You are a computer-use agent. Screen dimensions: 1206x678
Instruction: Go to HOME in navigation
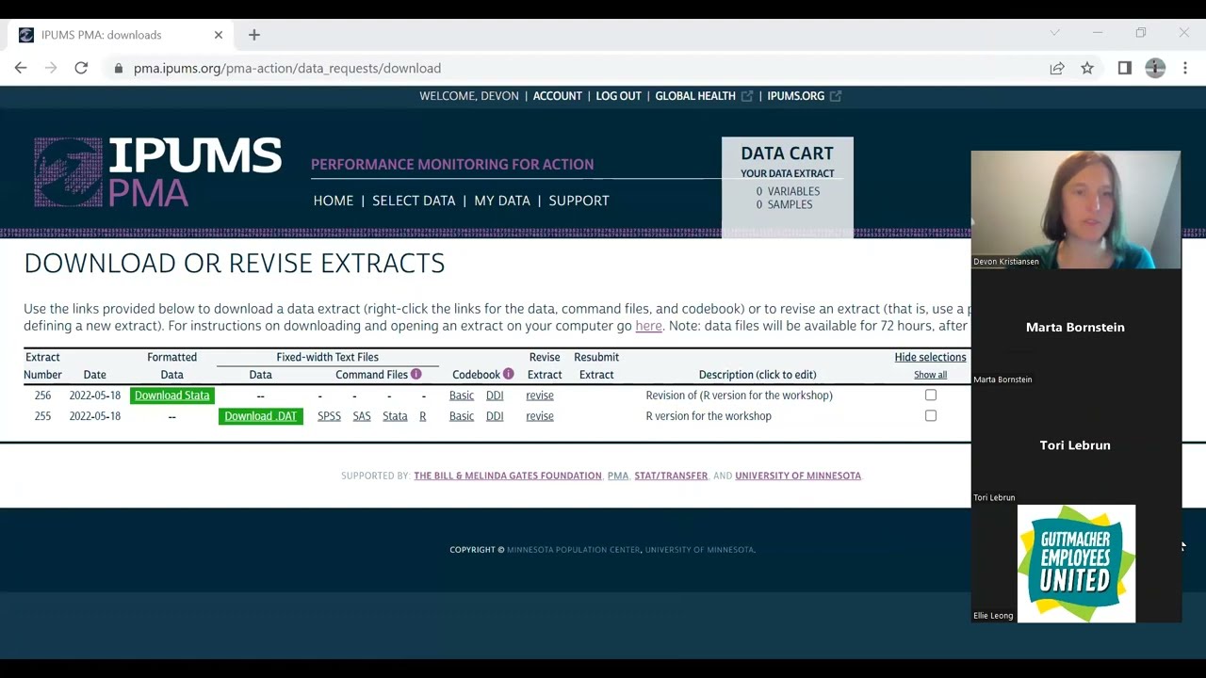point(334,201)
